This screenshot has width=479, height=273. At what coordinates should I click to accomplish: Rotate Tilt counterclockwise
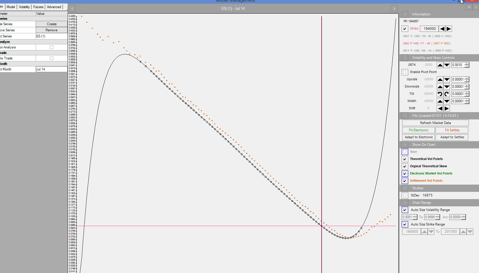pos(440,94)
